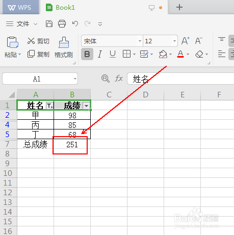Expand the borders dropdown arrow
Screen dimensions: 234x235
[134, 55]
